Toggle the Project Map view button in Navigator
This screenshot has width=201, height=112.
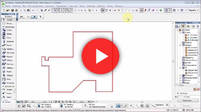[183, 27]
